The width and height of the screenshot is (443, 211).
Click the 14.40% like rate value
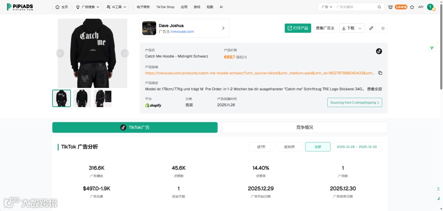coord(261,168)
